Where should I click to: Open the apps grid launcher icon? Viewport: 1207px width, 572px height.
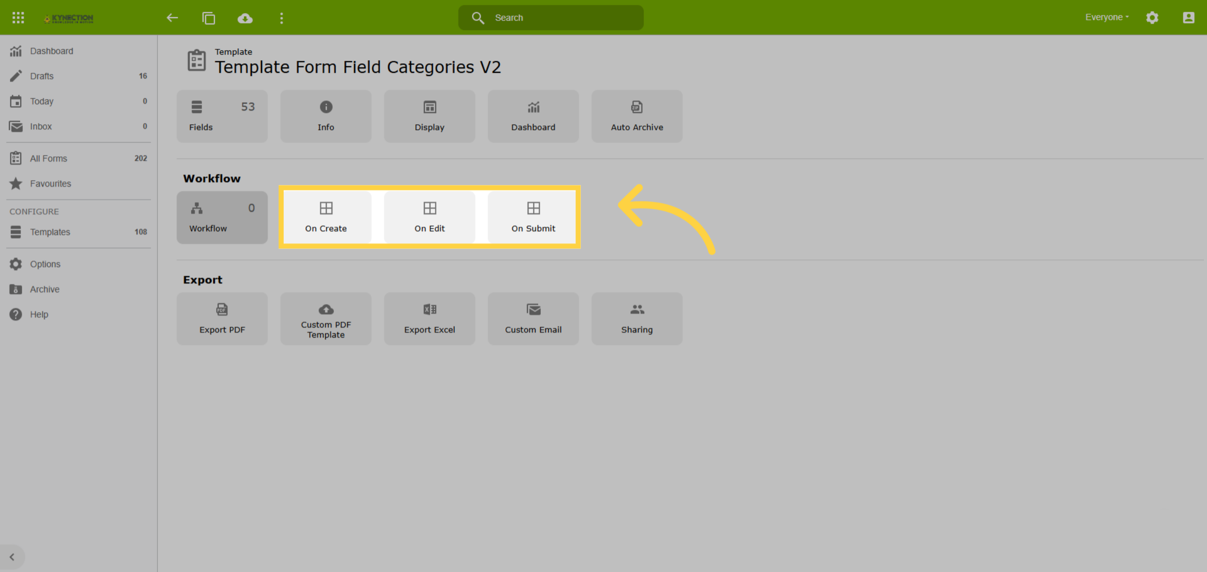coord(18,18)
